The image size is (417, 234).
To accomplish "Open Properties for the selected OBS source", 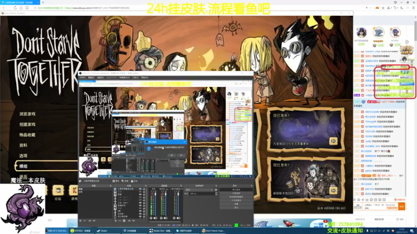I will (116, 181).
